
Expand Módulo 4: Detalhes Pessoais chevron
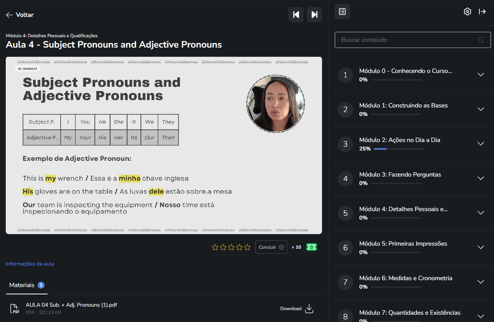tap(481, 213)
